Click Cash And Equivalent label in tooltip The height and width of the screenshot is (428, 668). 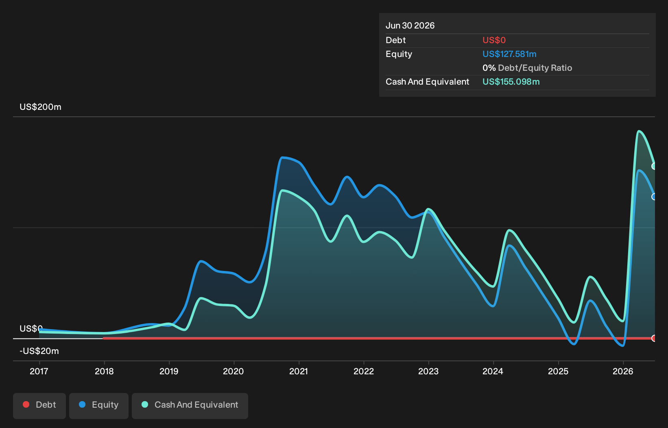(x=428, y=82)
